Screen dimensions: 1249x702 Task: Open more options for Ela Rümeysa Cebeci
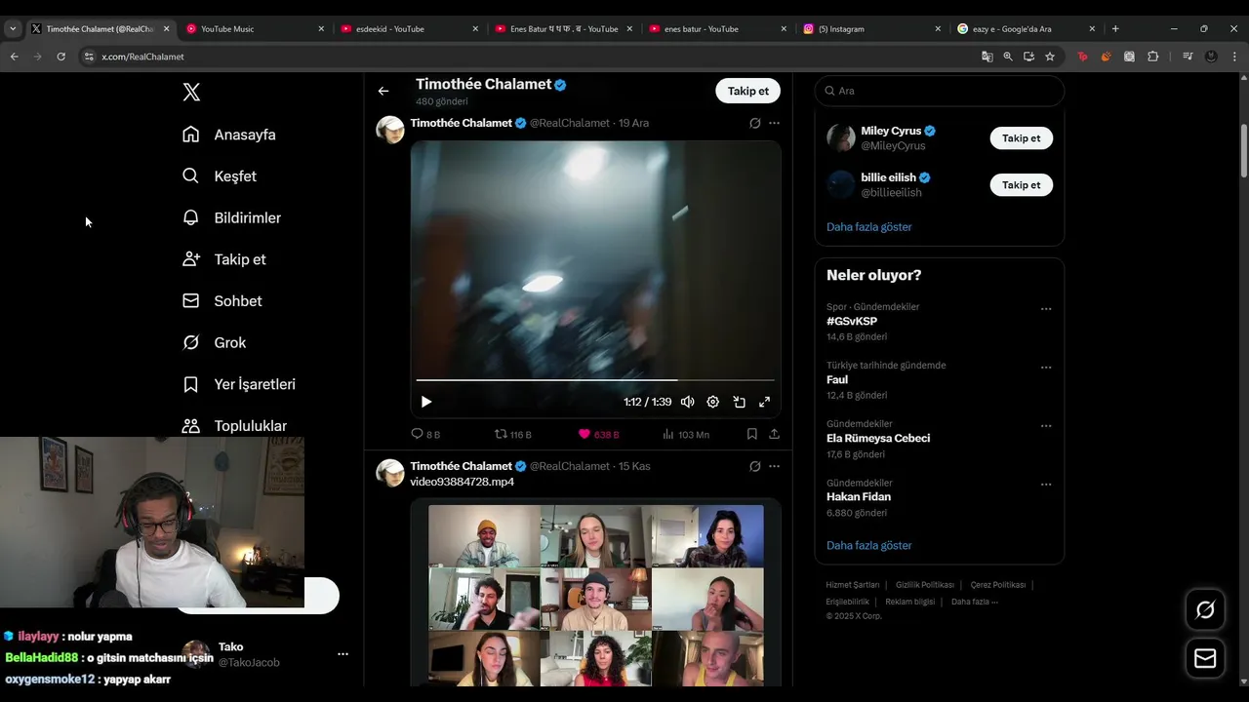click(1046, 426)
